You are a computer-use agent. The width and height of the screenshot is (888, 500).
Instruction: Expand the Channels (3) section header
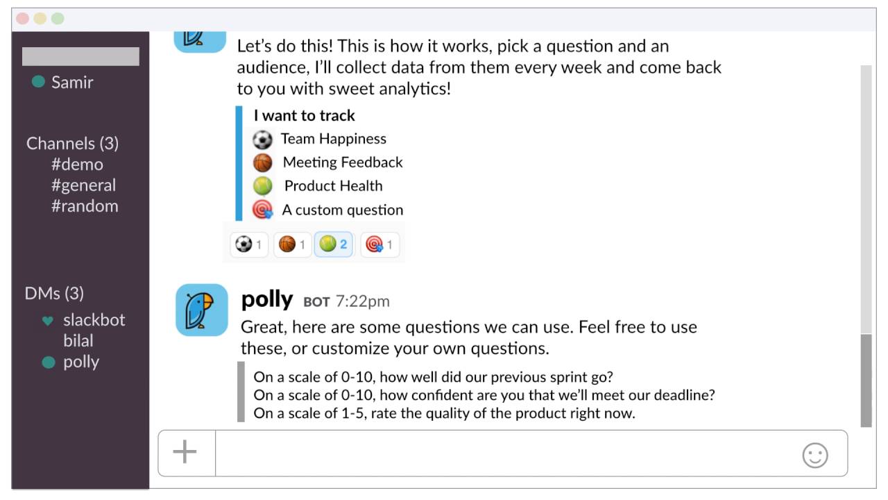[x=72, y=144]
